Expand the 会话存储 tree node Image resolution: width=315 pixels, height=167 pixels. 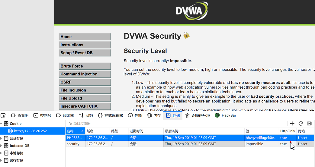[1, 138]
